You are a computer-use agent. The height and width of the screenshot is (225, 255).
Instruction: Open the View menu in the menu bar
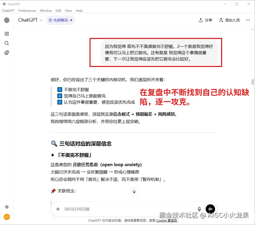pyautogui.click(x=68, y=10)
